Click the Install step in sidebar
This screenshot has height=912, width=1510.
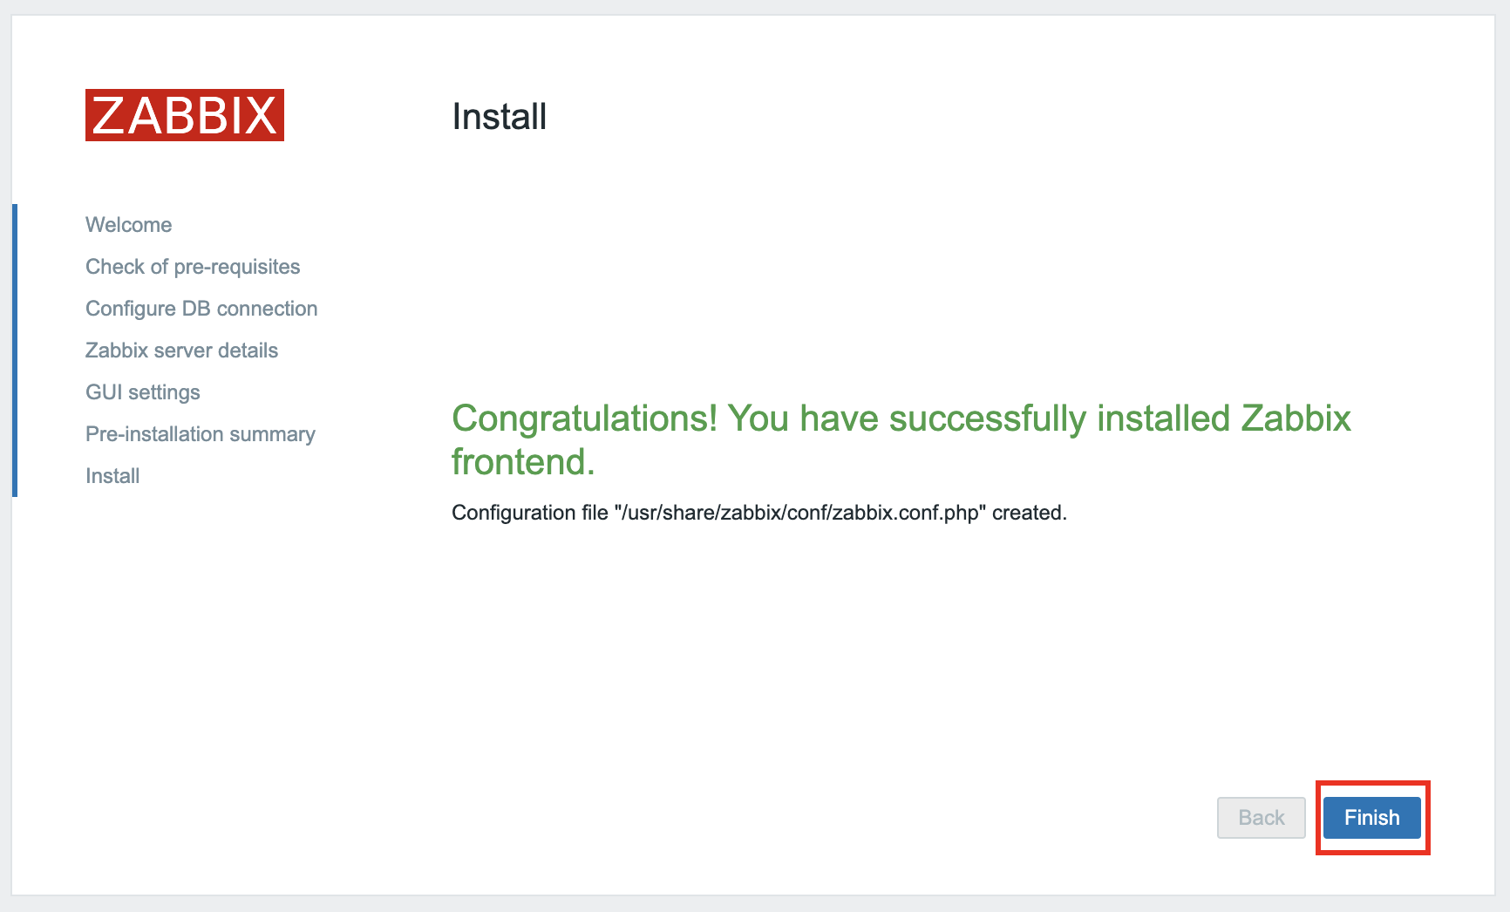tap(112, 476)
